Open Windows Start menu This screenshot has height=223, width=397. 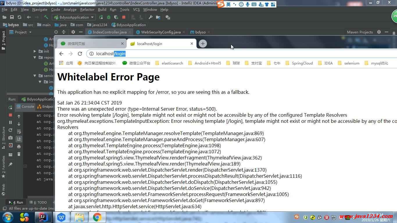[8, 217]
